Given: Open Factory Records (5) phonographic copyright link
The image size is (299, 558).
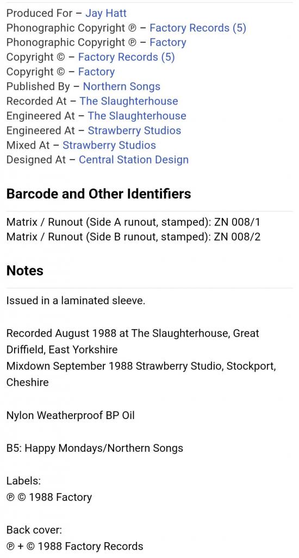Looking at the screenshot, I should [198, 28].
